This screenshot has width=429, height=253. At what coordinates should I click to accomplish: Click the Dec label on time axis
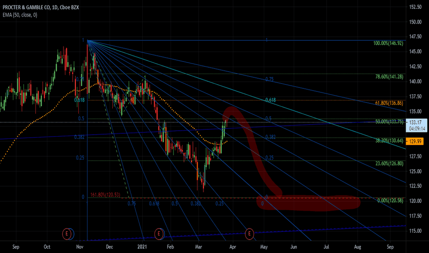[109, 247]
